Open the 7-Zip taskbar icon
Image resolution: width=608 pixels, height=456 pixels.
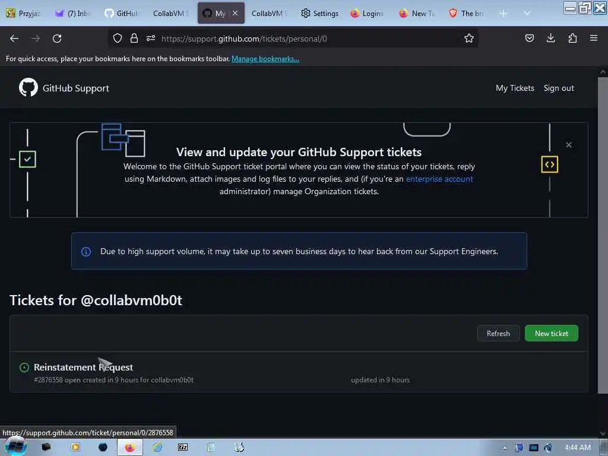[183, 448]
